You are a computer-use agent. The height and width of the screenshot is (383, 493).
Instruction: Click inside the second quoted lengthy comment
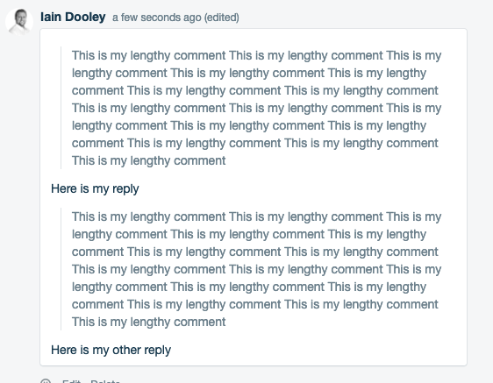pyautogui.click(x=256, y=269)
